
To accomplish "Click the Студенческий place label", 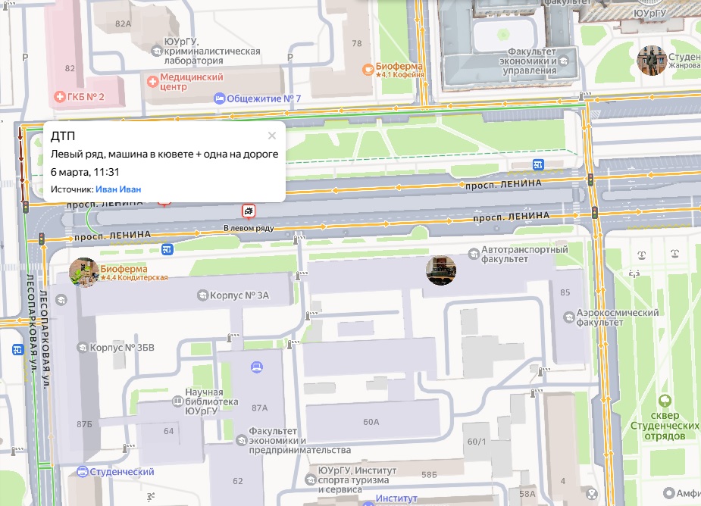I will pyautogui.click(x=121, y=472).
